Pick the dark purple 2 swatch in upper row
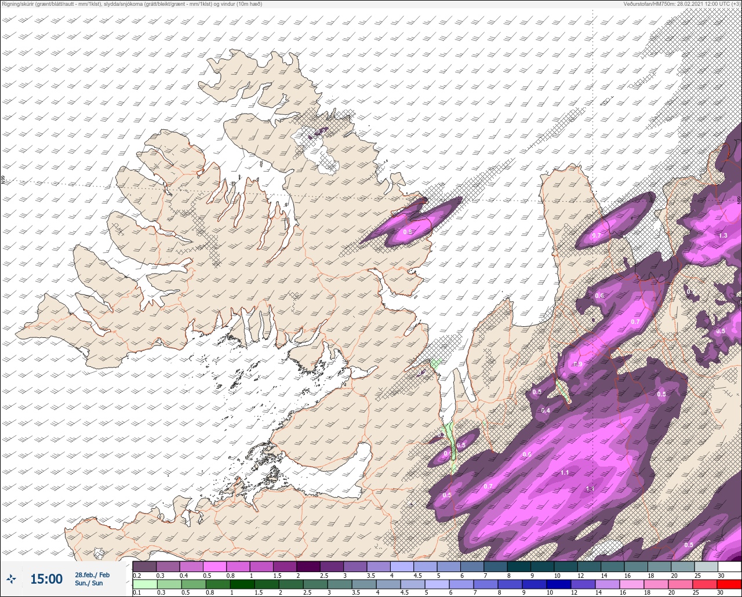742x597 pixels. 308,566
